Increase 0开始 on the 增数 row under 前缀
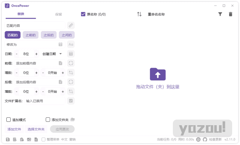 (x=63, y=73)
